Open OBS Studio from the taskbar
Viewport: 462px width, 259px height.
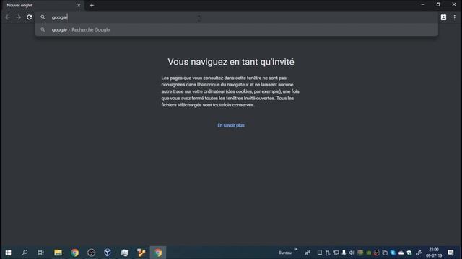91,253
